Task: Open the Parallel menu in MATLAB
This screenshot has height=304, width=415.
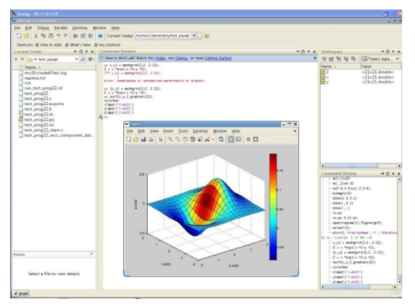Action: (61, 28)
